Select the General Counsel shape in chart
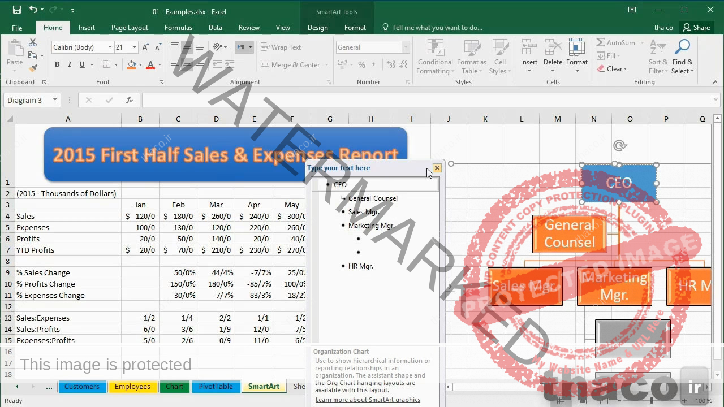The image size is (724, 407). [570, 234]
